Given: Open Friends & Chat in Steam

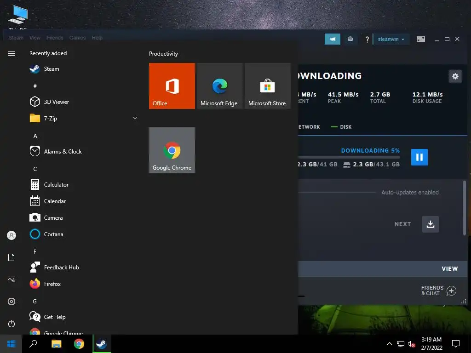Looking at the screenshot, I should [x=438, y=290].
